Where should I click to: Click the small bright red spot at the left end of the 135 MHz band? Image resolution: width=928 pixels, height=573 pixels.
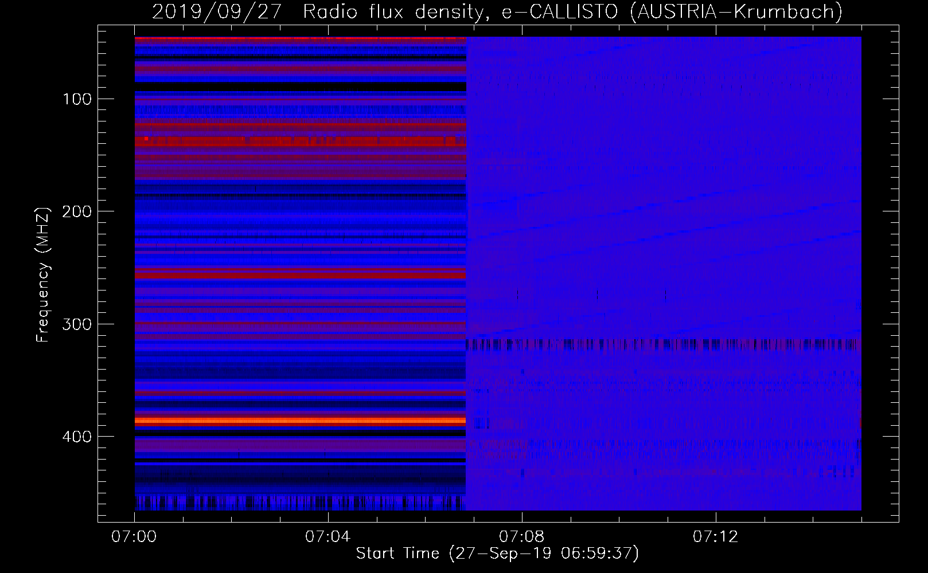[x=146, y=139]
